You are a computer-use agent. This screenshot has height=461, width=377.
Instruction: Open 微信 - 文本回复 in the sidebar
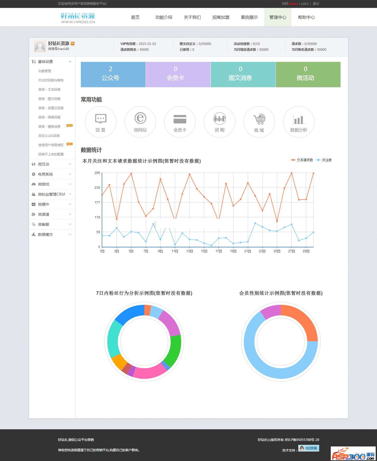(x=49, y=89)
